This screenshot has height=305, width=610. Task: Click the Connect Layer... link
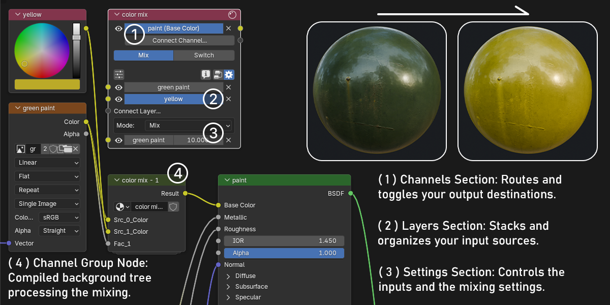(x=137, y=111)
